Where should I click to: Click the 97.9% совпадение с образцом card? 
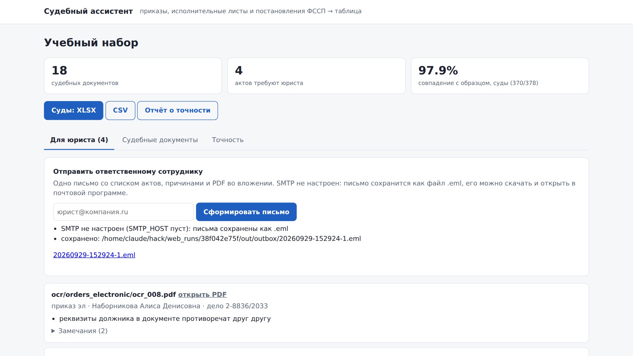click(500, 76)
